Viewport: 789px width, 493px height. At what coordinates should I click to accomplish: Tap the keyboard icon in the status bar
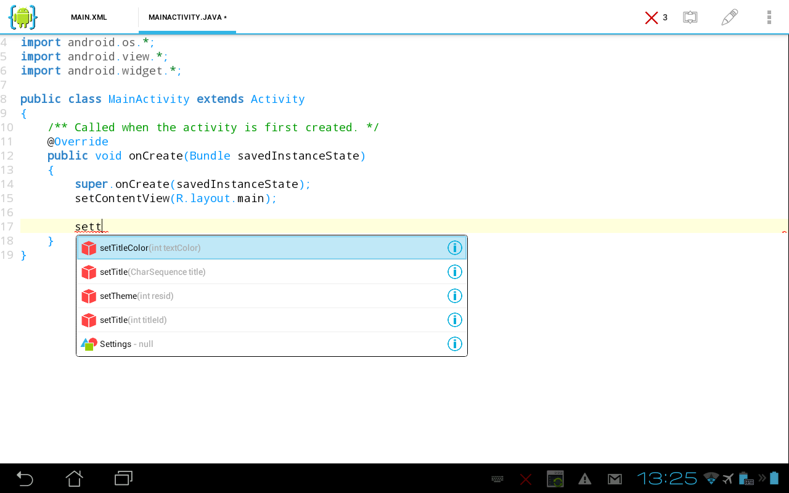coord(497,478)
